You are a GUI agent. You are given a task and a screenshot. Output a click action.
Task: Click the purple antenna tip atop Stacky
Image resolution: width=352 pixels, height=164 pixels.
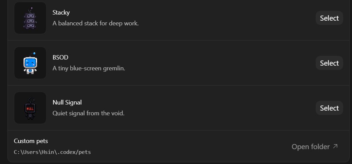tap(32, 8)
